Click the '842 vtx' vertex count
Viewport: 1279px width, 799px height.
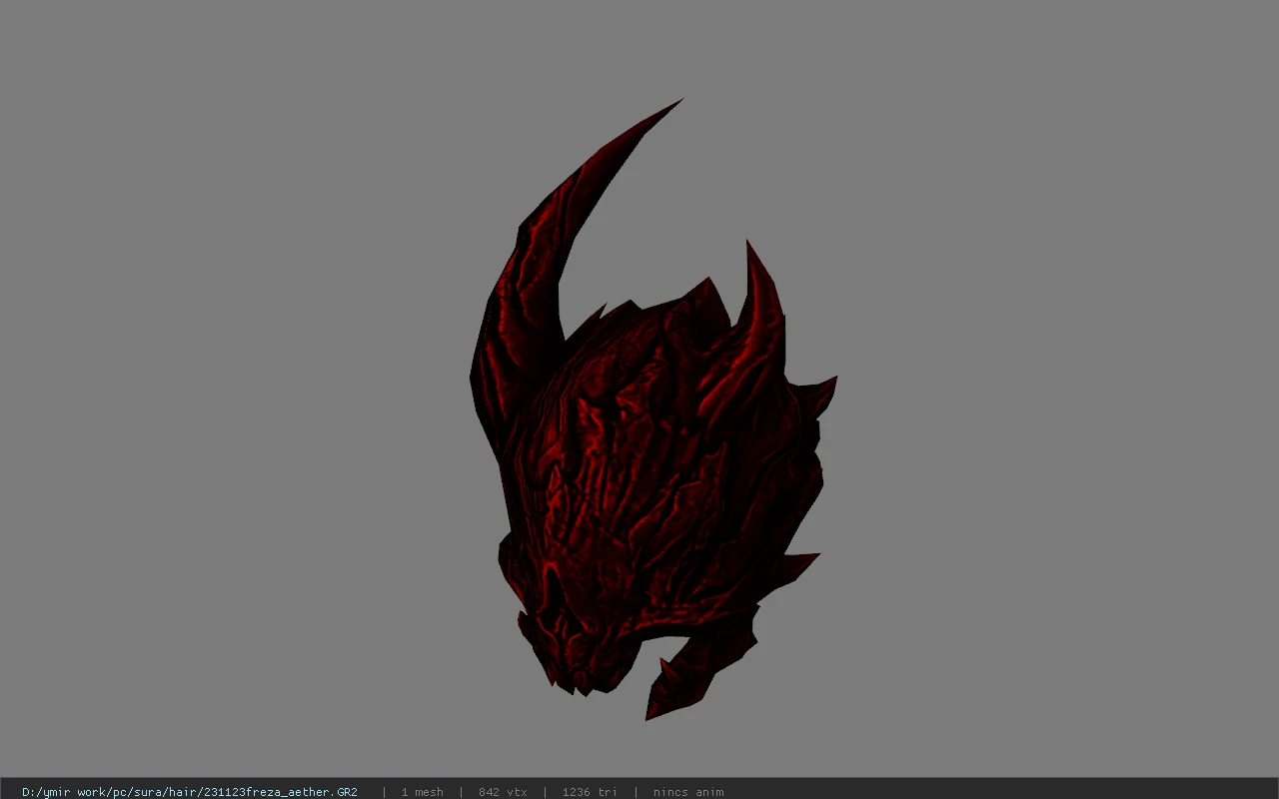point(503,792)
